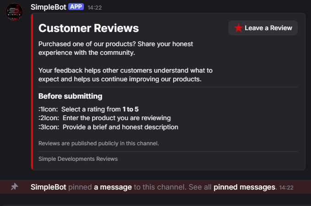The width and height of the screenshot is (311, 206).
Task: Click the Customer Reviews embed title
Action: (88, 28)
